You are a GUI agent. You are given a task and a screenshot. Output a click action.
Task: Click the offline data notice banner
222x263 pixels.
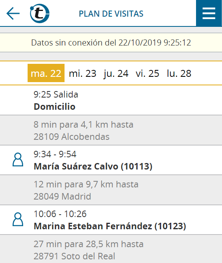(x=111, y=43)
